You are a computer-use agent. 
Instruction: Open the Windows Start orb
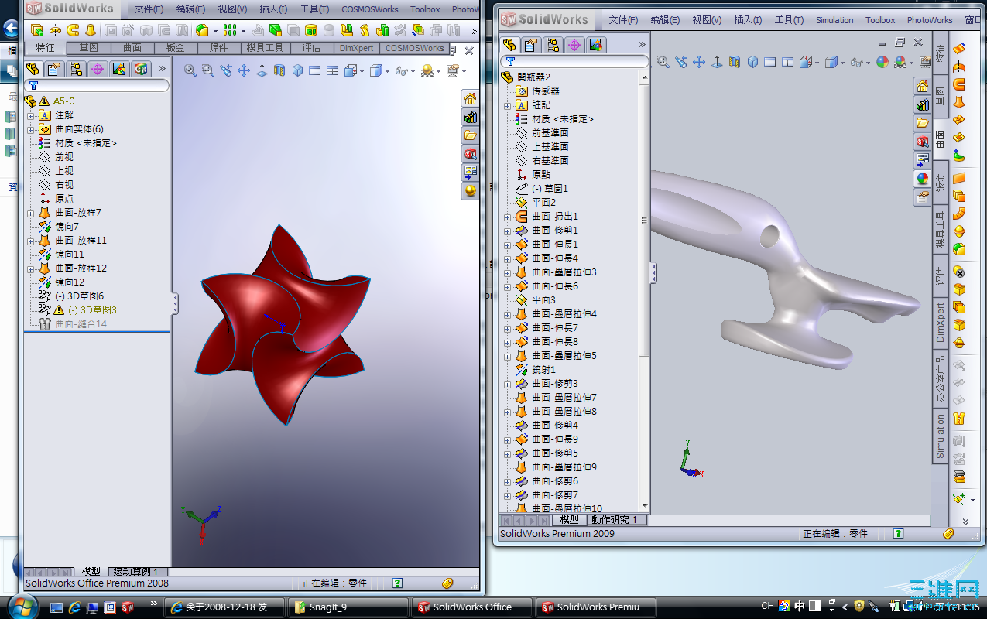[22, 606]
